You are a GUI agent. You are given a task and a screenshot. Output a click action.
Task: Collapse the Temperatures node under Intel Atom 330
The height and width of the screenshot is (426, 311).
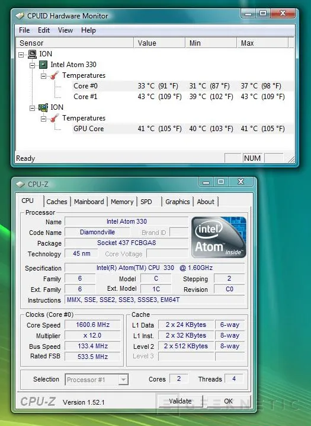tap(43, 76)
